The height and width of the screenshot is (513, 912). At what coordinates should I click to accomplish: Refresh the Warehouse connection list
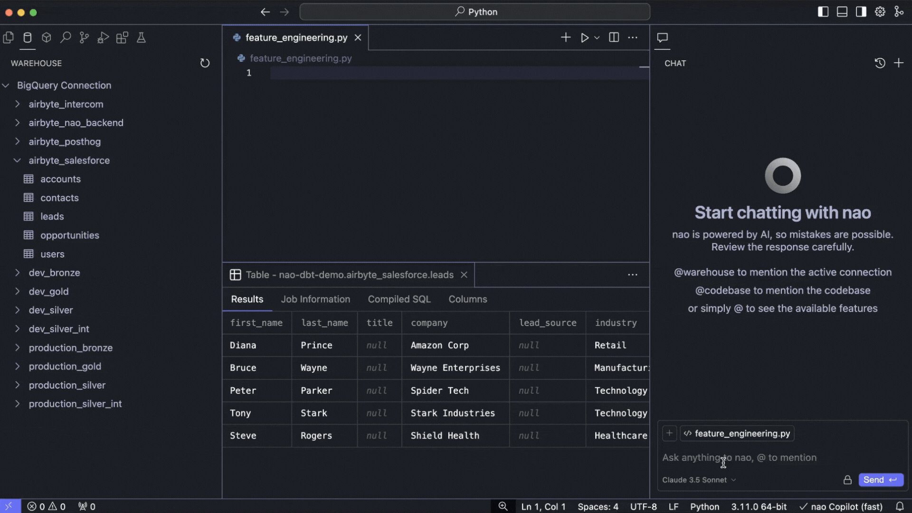[x=205, y=63]
